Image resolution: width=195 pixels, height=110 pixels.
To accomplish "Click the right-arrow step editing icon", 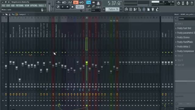I will (94, 2).
